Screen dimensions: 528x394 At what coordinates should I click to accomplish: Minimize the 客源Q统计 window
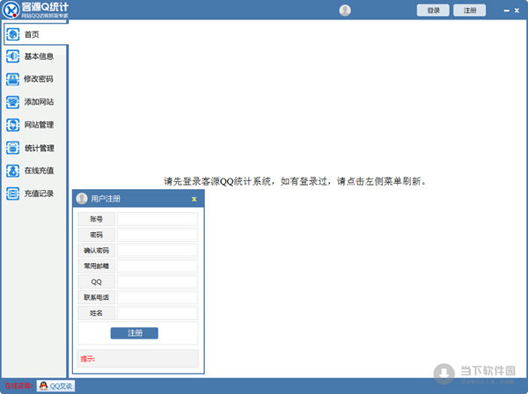click(506, 11)
